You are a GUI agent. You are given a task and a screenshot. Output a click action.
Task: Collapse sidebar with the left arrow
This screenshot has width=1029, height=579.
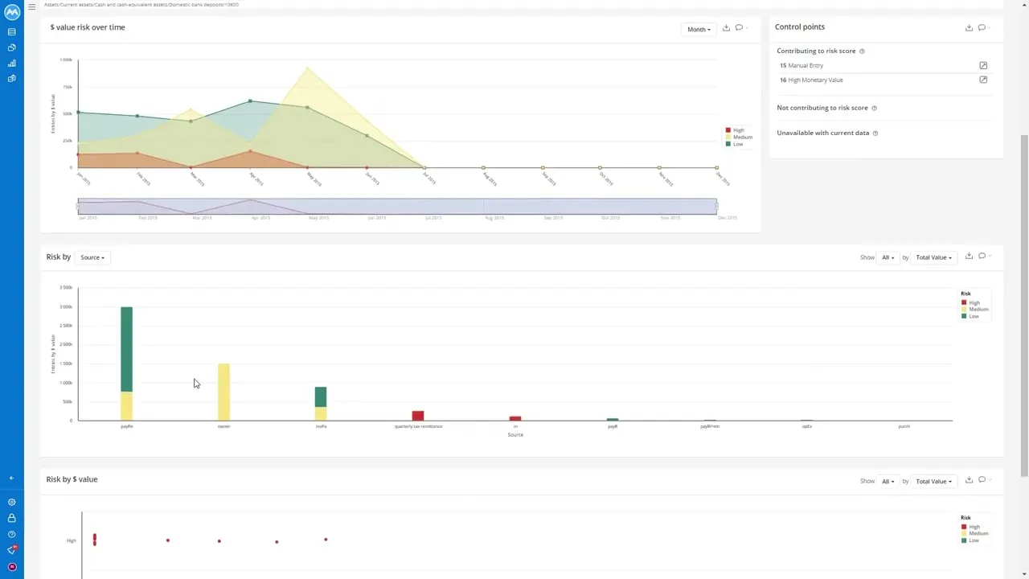pyautogui.click(x=11, y=478)
